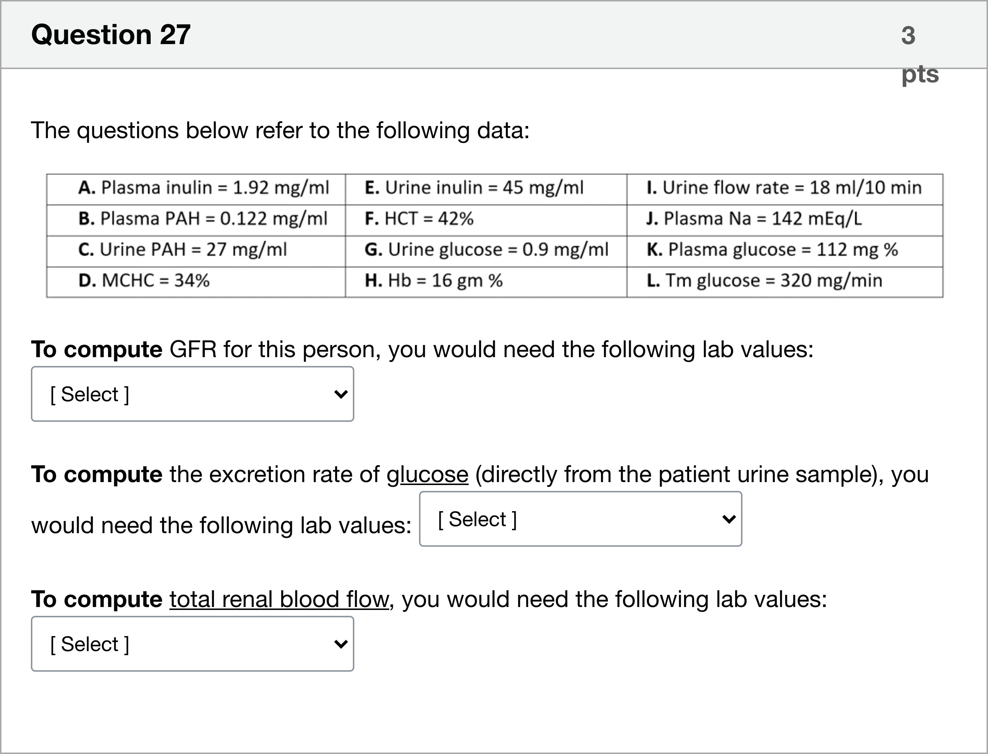Click the underlined word glucose
988x754 pixels.
(427, 474)
